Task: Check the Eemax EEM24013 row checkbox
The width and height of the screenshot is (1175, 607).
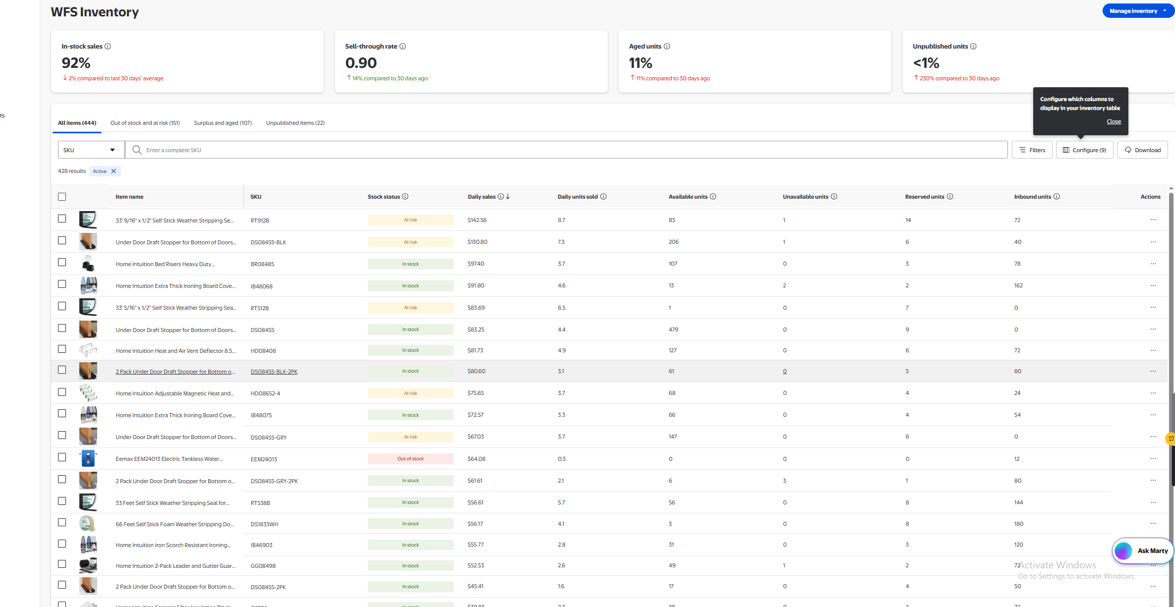Action: (62, 457)
